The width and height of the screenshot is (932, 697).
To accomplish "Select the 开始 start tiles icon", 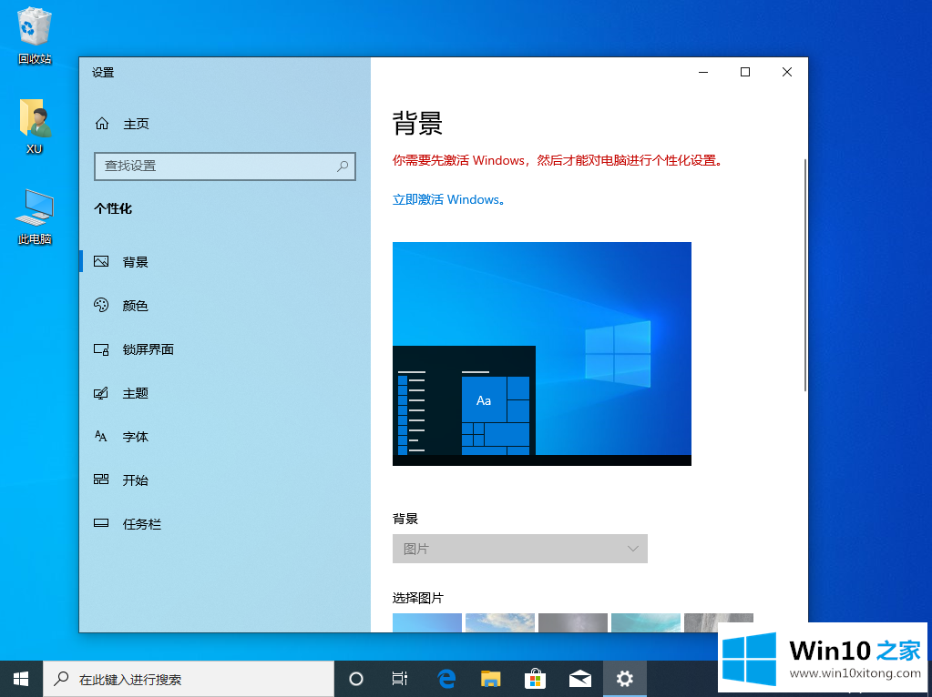I will click(101, 480).
